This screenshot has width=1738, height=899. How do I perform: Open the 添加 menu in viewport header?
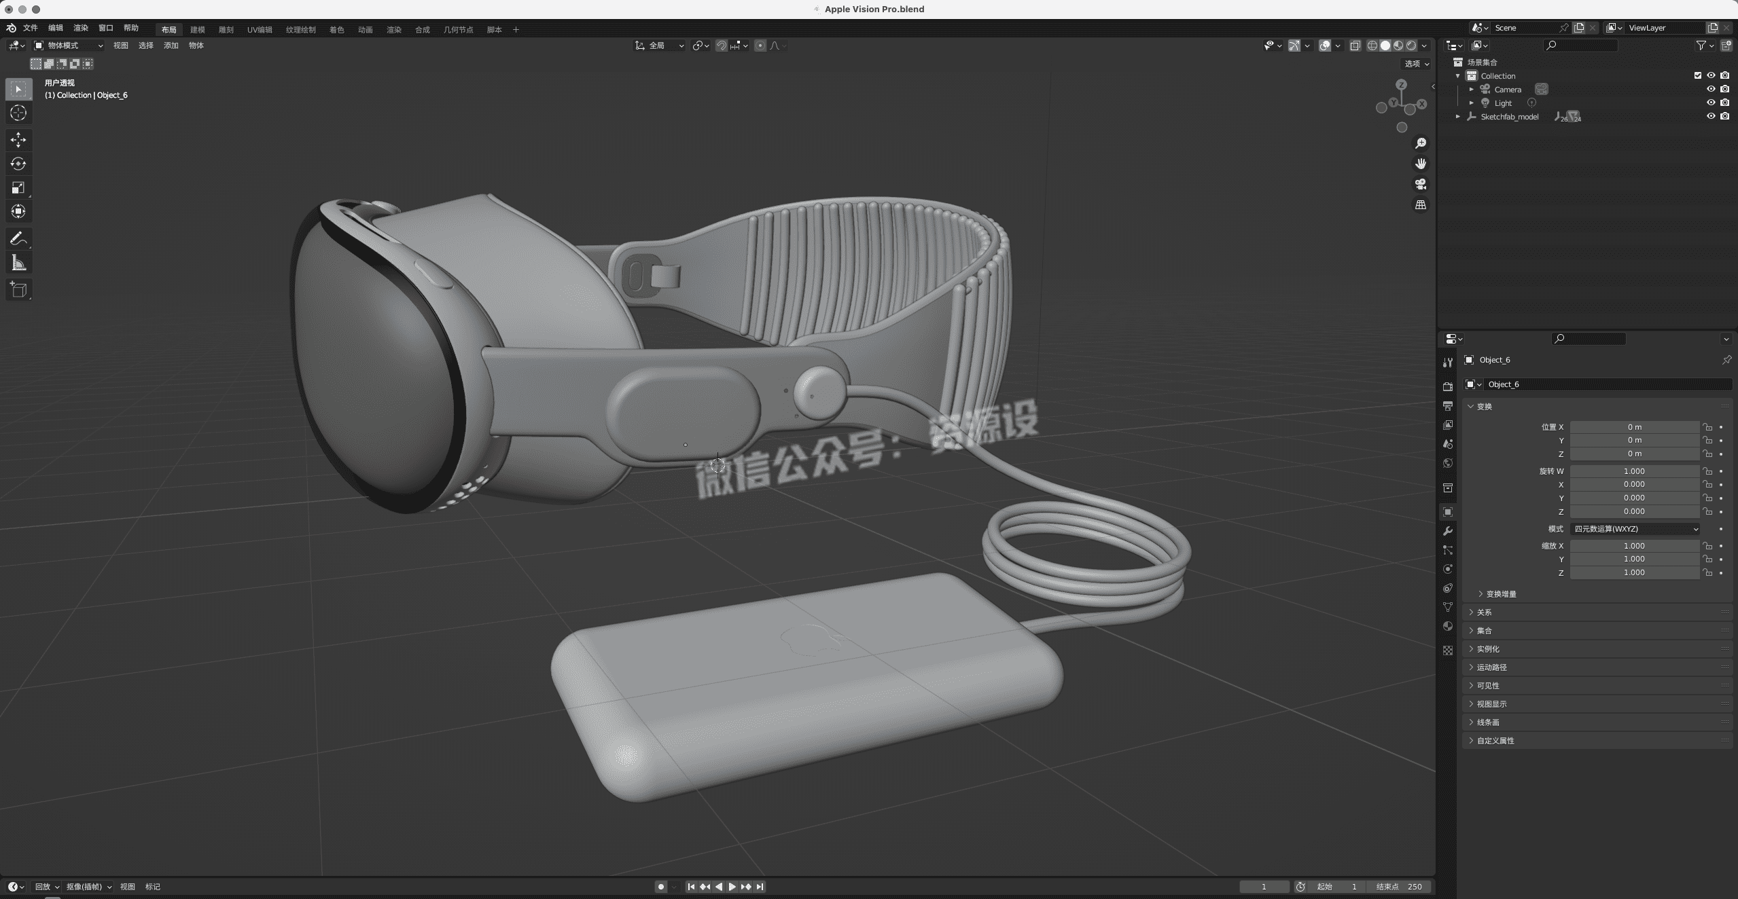point(171,45)
